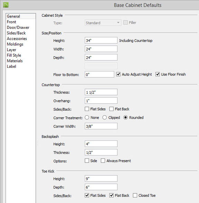
Task: Click the Toe Kick Depth field
Action: coord(101,187)
